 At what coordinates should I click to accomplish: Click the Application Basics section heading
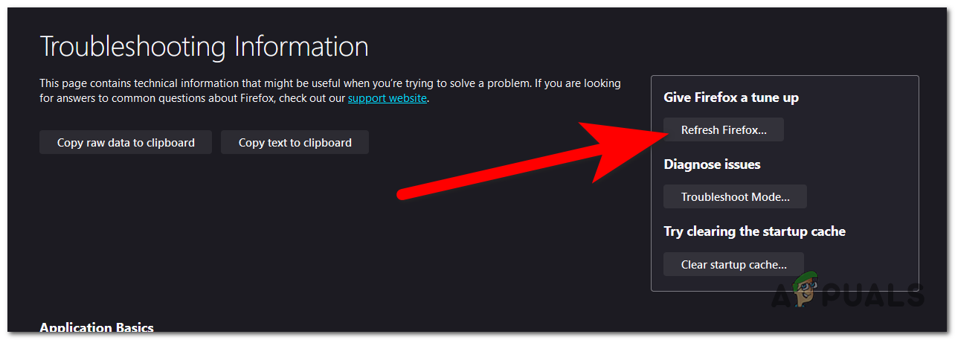tap(97, 327)
